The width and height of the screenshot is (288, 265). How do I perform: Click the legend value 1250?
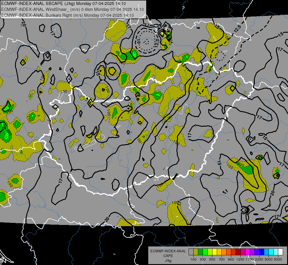pos(240,259)
